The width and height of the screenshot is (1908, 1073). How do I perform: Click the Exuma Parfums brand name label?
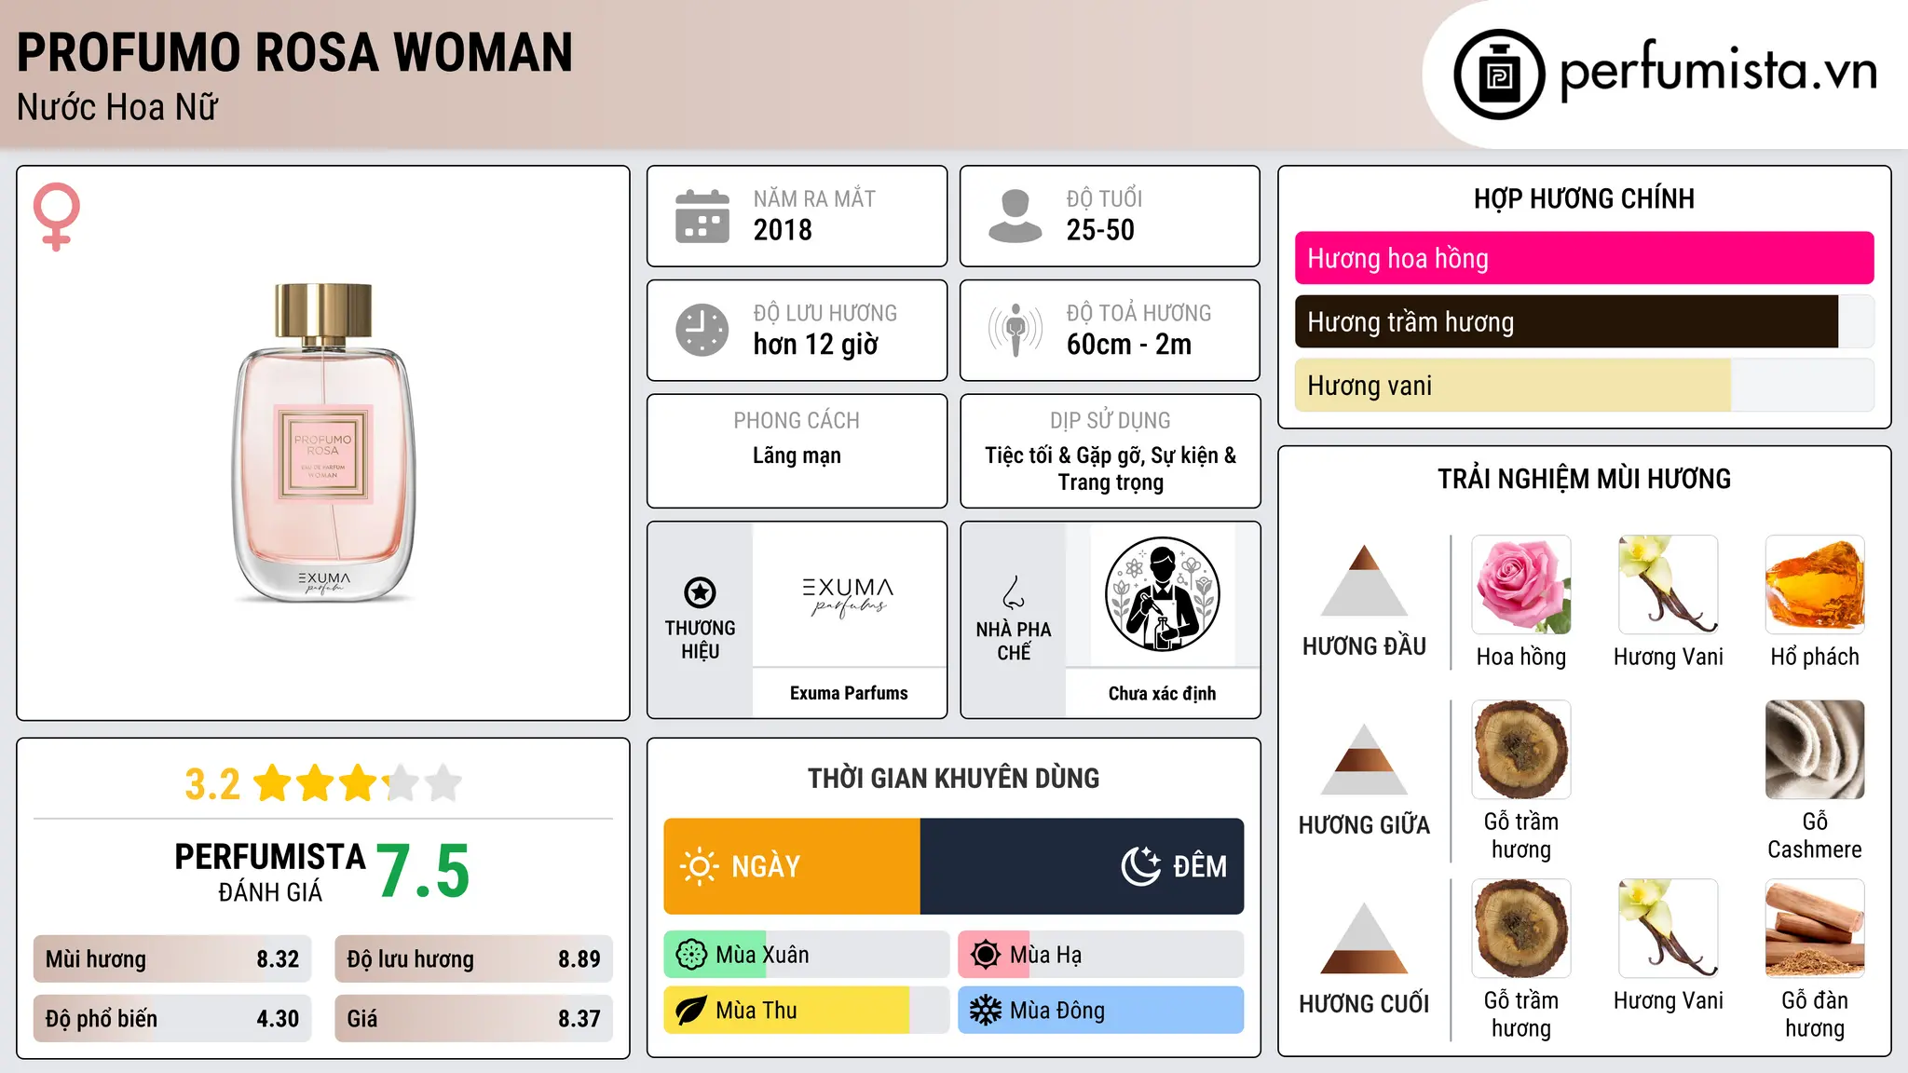[849, 693]
